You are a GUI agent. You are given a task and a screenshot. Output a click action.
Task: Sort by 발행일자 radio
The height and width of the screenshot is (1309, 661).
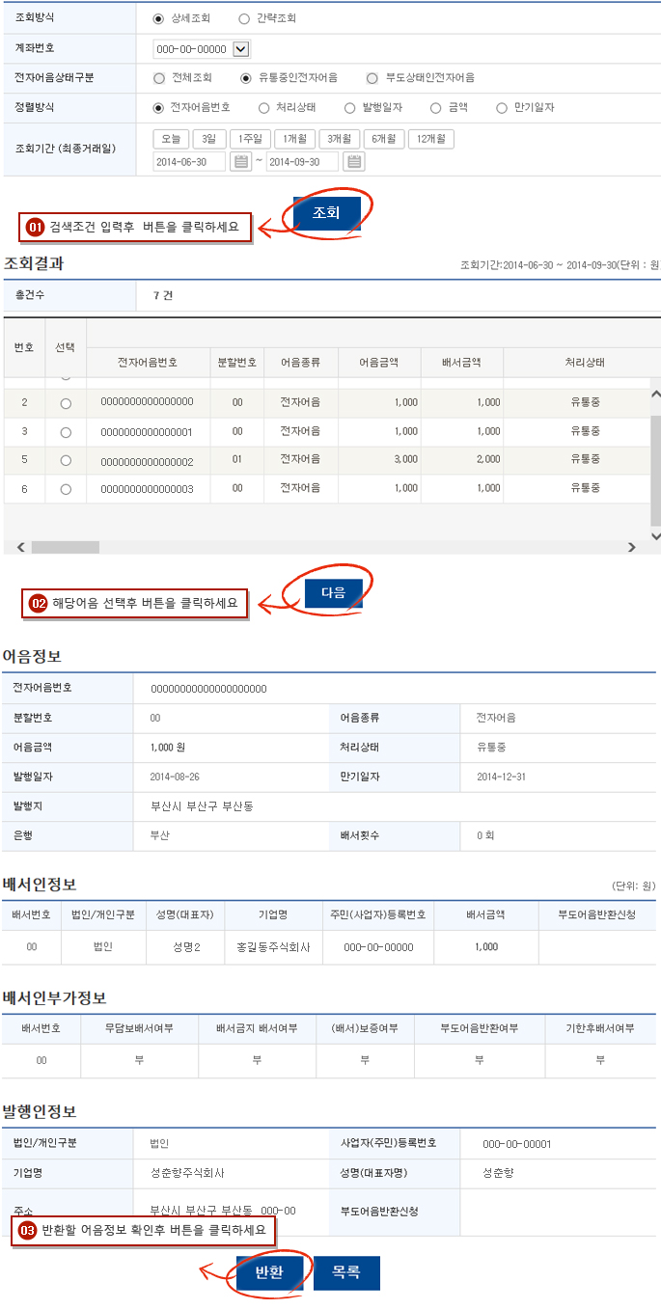point(349,108)
